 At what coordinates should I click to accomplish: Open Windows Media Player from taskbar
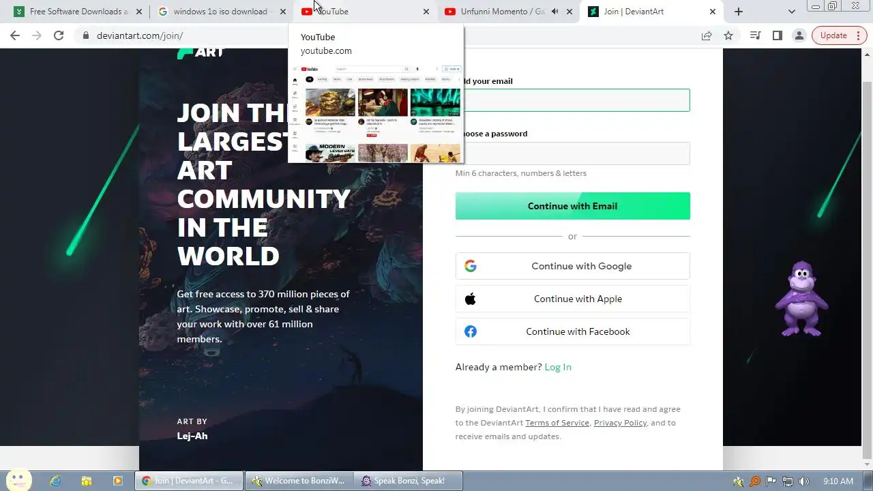point(117,481)
